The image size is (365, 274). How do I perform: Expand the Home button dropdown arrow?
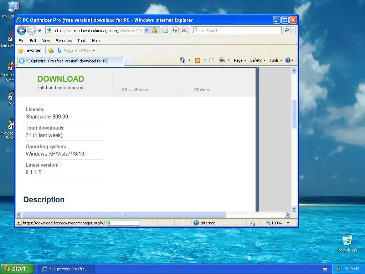pos(189,60)
